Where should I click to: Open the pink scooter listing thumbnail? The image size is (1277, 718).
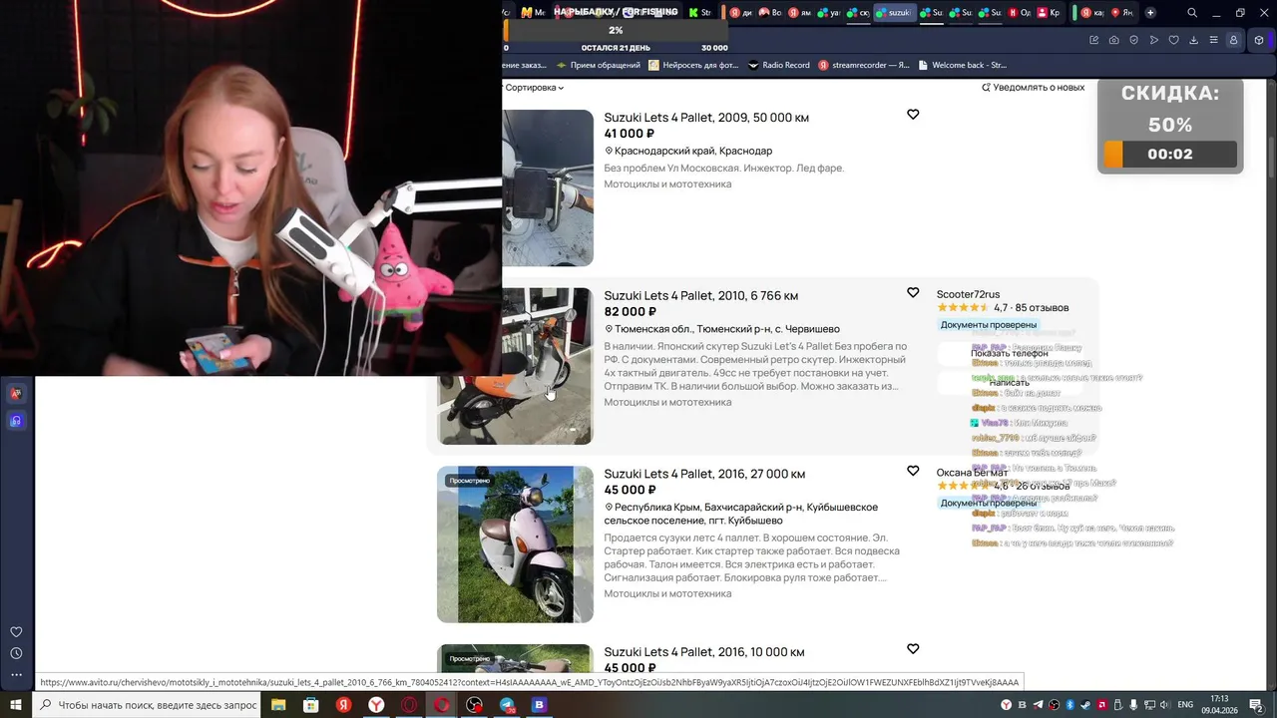[515, 544]
